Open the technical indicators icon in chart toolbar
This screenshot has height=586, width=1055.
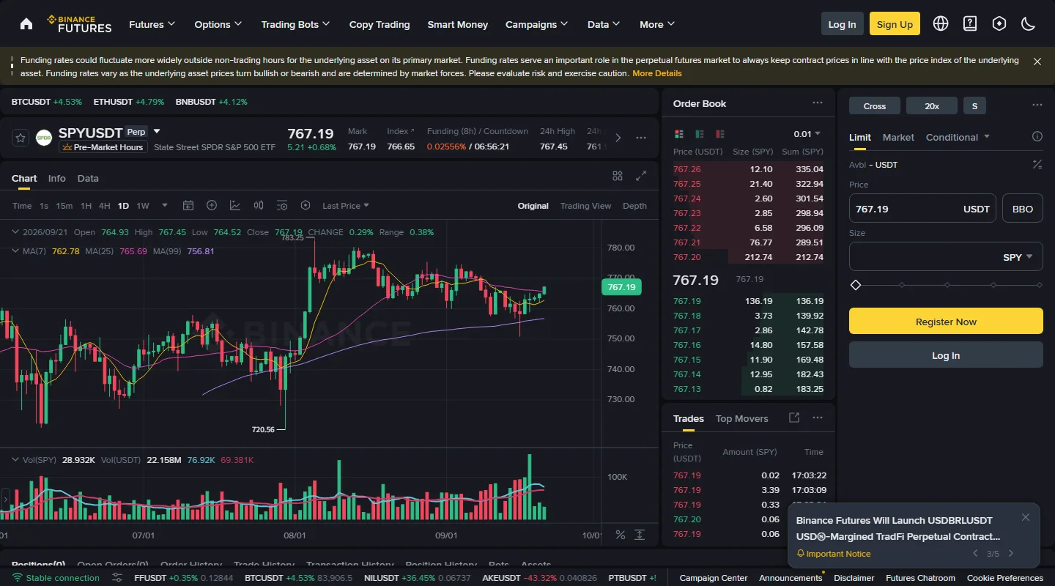[235, 206]
